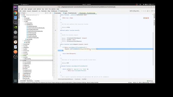Expand the Exceptions folder
173x97 pixels.
23,20
